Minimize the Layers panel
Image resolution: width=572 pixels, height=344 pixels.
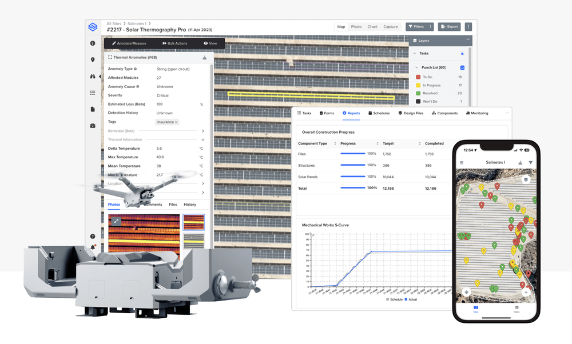coord(468,39)
